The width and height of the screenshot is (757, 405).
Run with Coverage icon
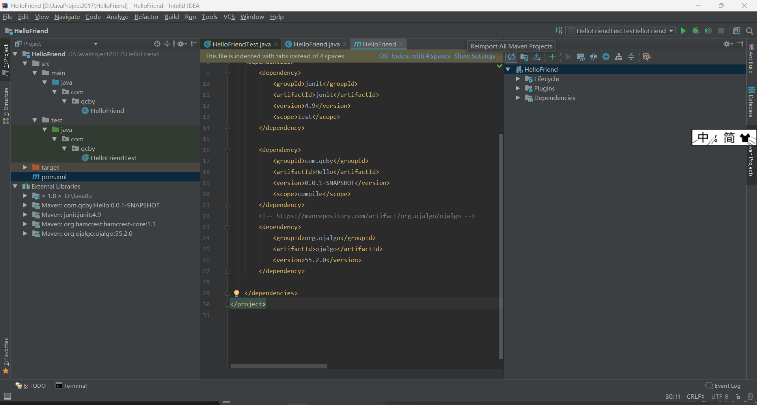tap(709, 31)
